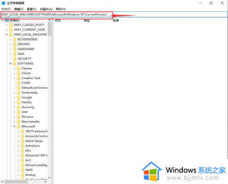This screenshot has width=228, height=184.
Task: Select the Active Setup key label
Action: (x=34, y=141)
